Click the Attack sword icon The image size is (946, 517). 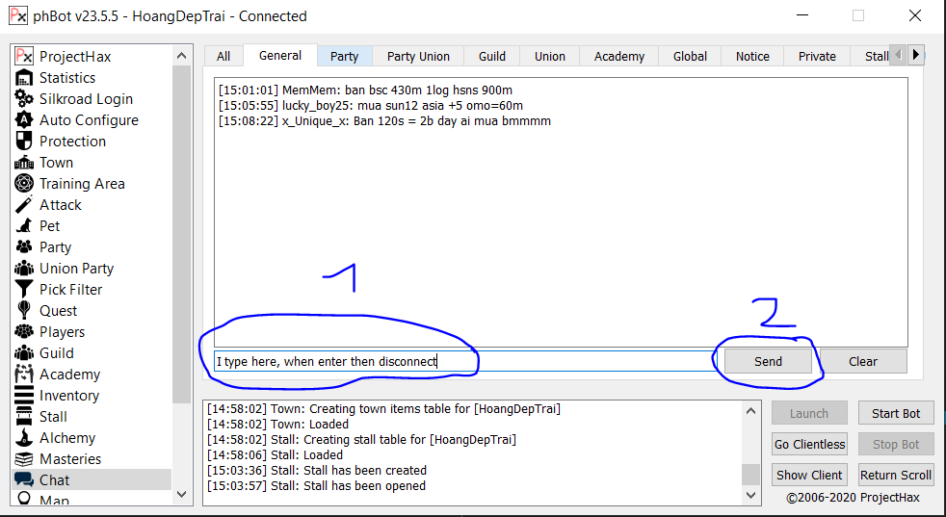(x=24, y=205)
